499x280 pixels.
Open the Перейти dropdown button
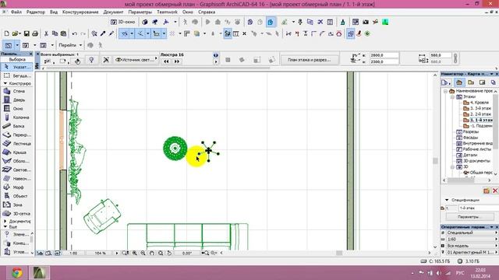pyautogui.click(x=69, y=45)
